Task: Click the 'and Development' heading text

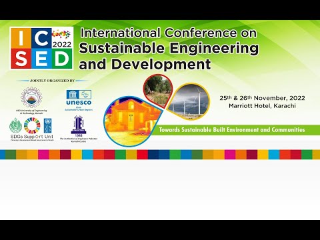Action: (x=145, y=64)
